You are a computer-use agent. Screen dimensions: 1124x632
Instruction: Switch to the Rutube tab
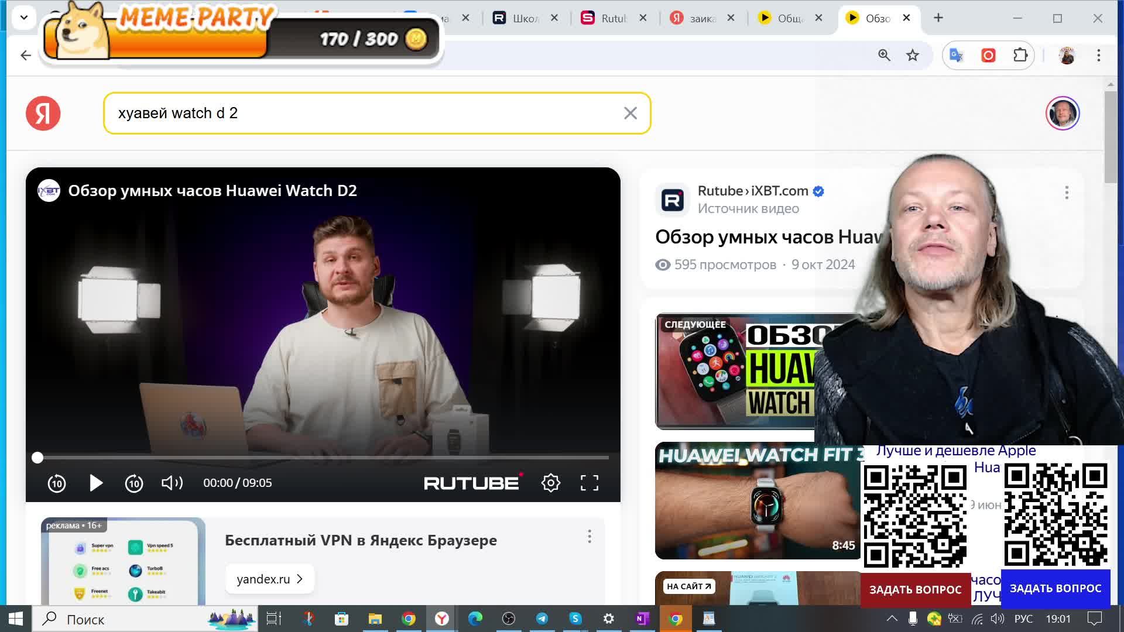coord(612,18)
